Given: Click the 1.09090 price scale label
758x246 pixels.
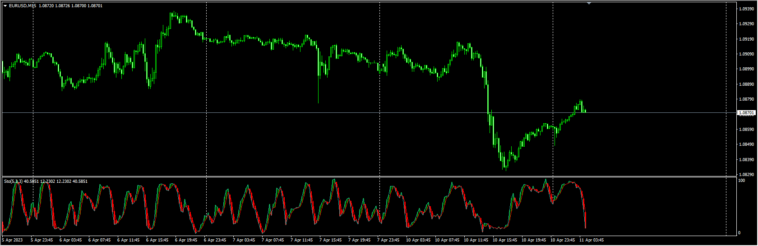Looking at the screenshot, I should [x=747, y=54].
